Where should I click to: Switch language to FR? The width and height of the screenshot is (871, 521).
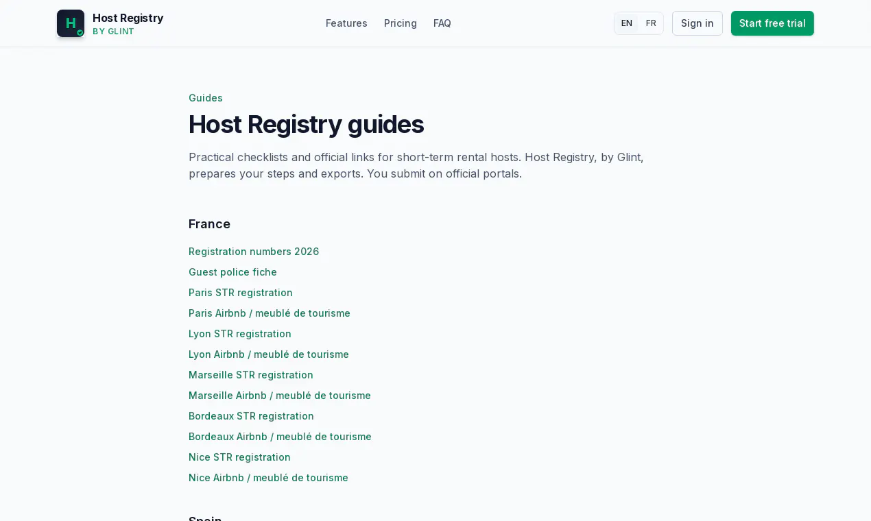[651, 23]
